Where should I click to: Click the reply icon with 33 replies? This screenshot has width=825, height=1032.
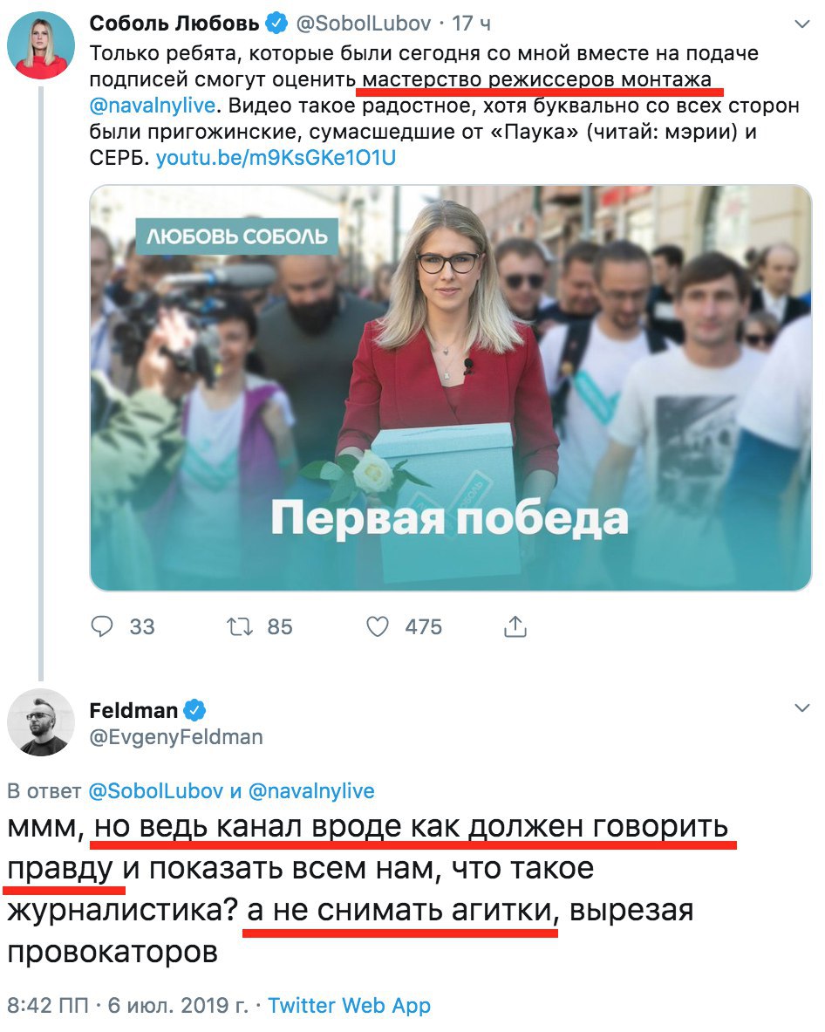102,625
